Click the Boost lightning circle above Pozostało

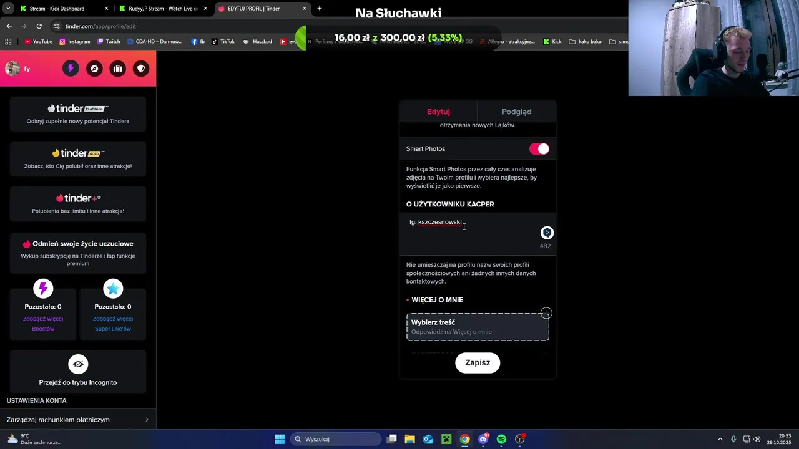click(x=43, y=289)
